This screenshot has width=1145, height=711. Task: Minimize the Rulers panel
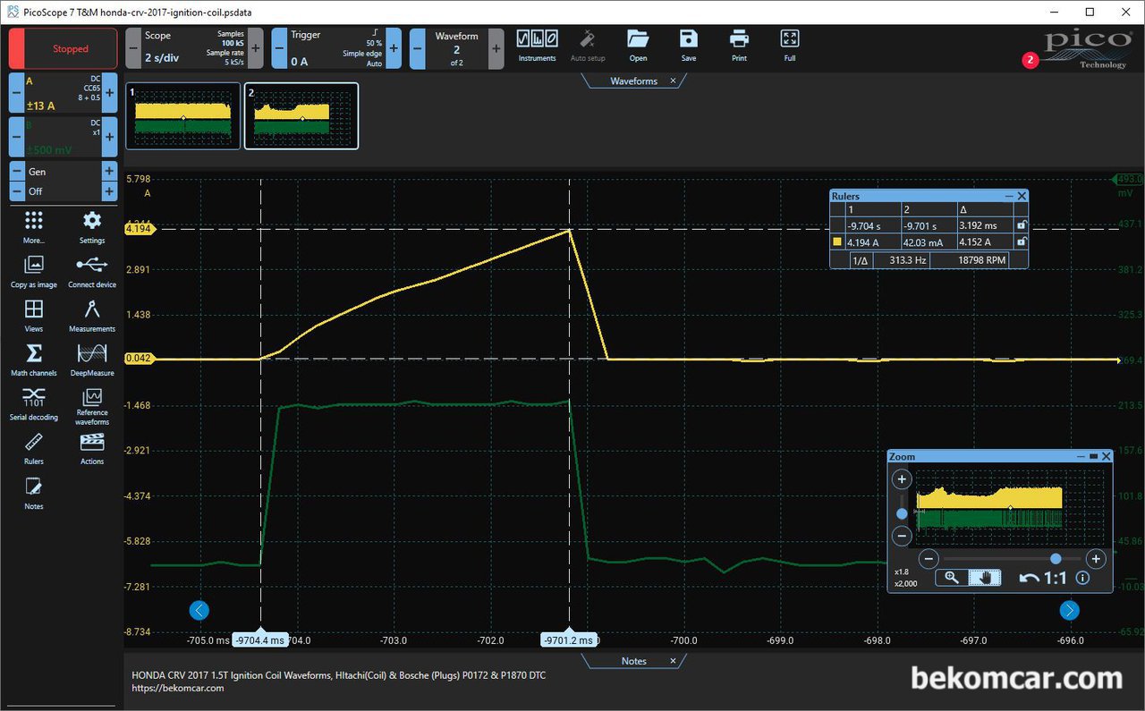click(x=1009, y=196)
